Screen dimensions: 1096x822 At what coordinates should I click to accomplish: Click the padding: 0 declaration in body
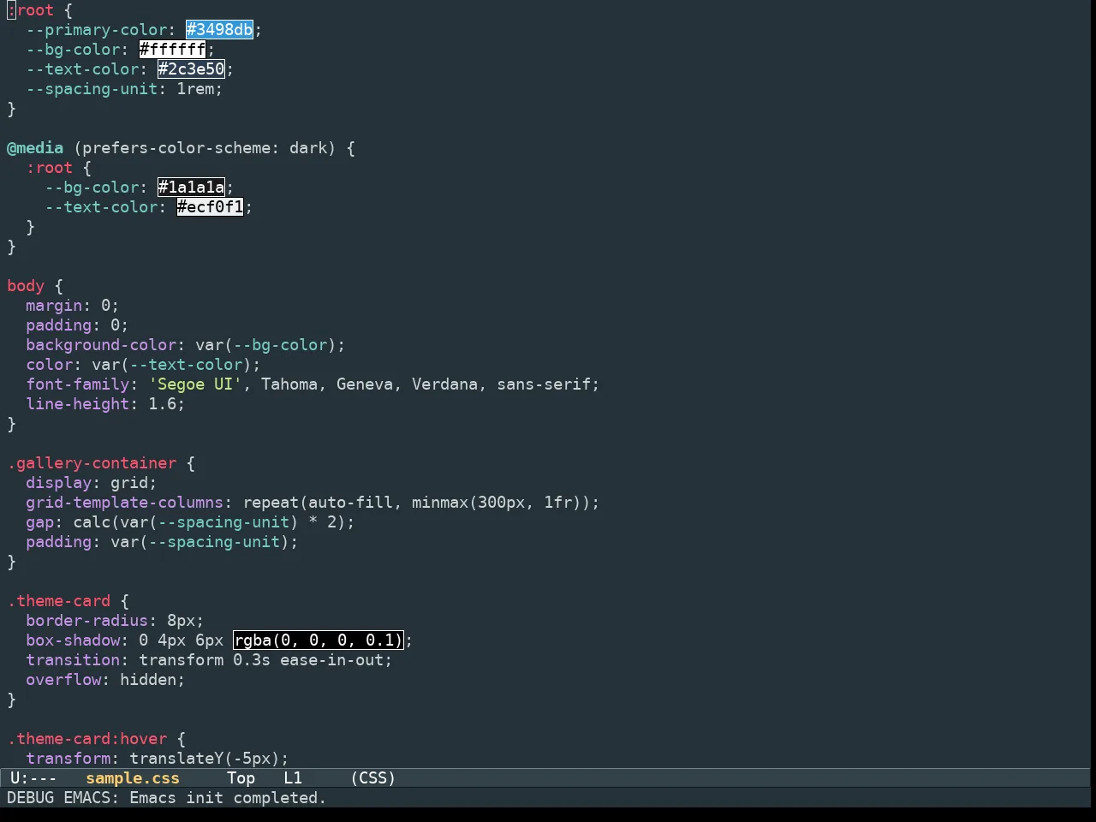pos(77,325)
